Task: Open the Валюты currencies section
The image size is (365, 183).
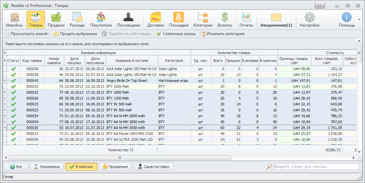Action: tap(225, 19)
